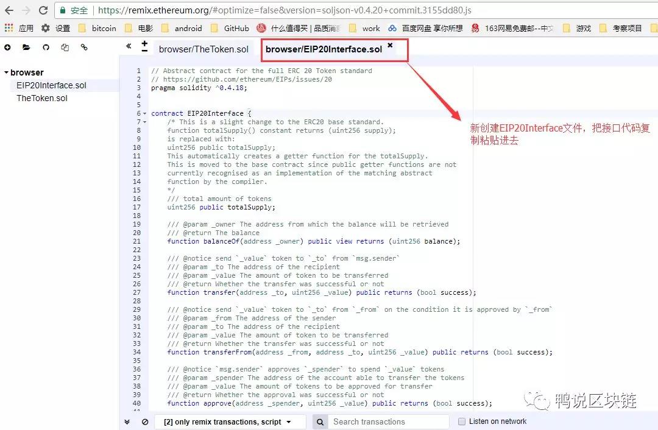Click the copy files to another instance icon

point(65,48)
